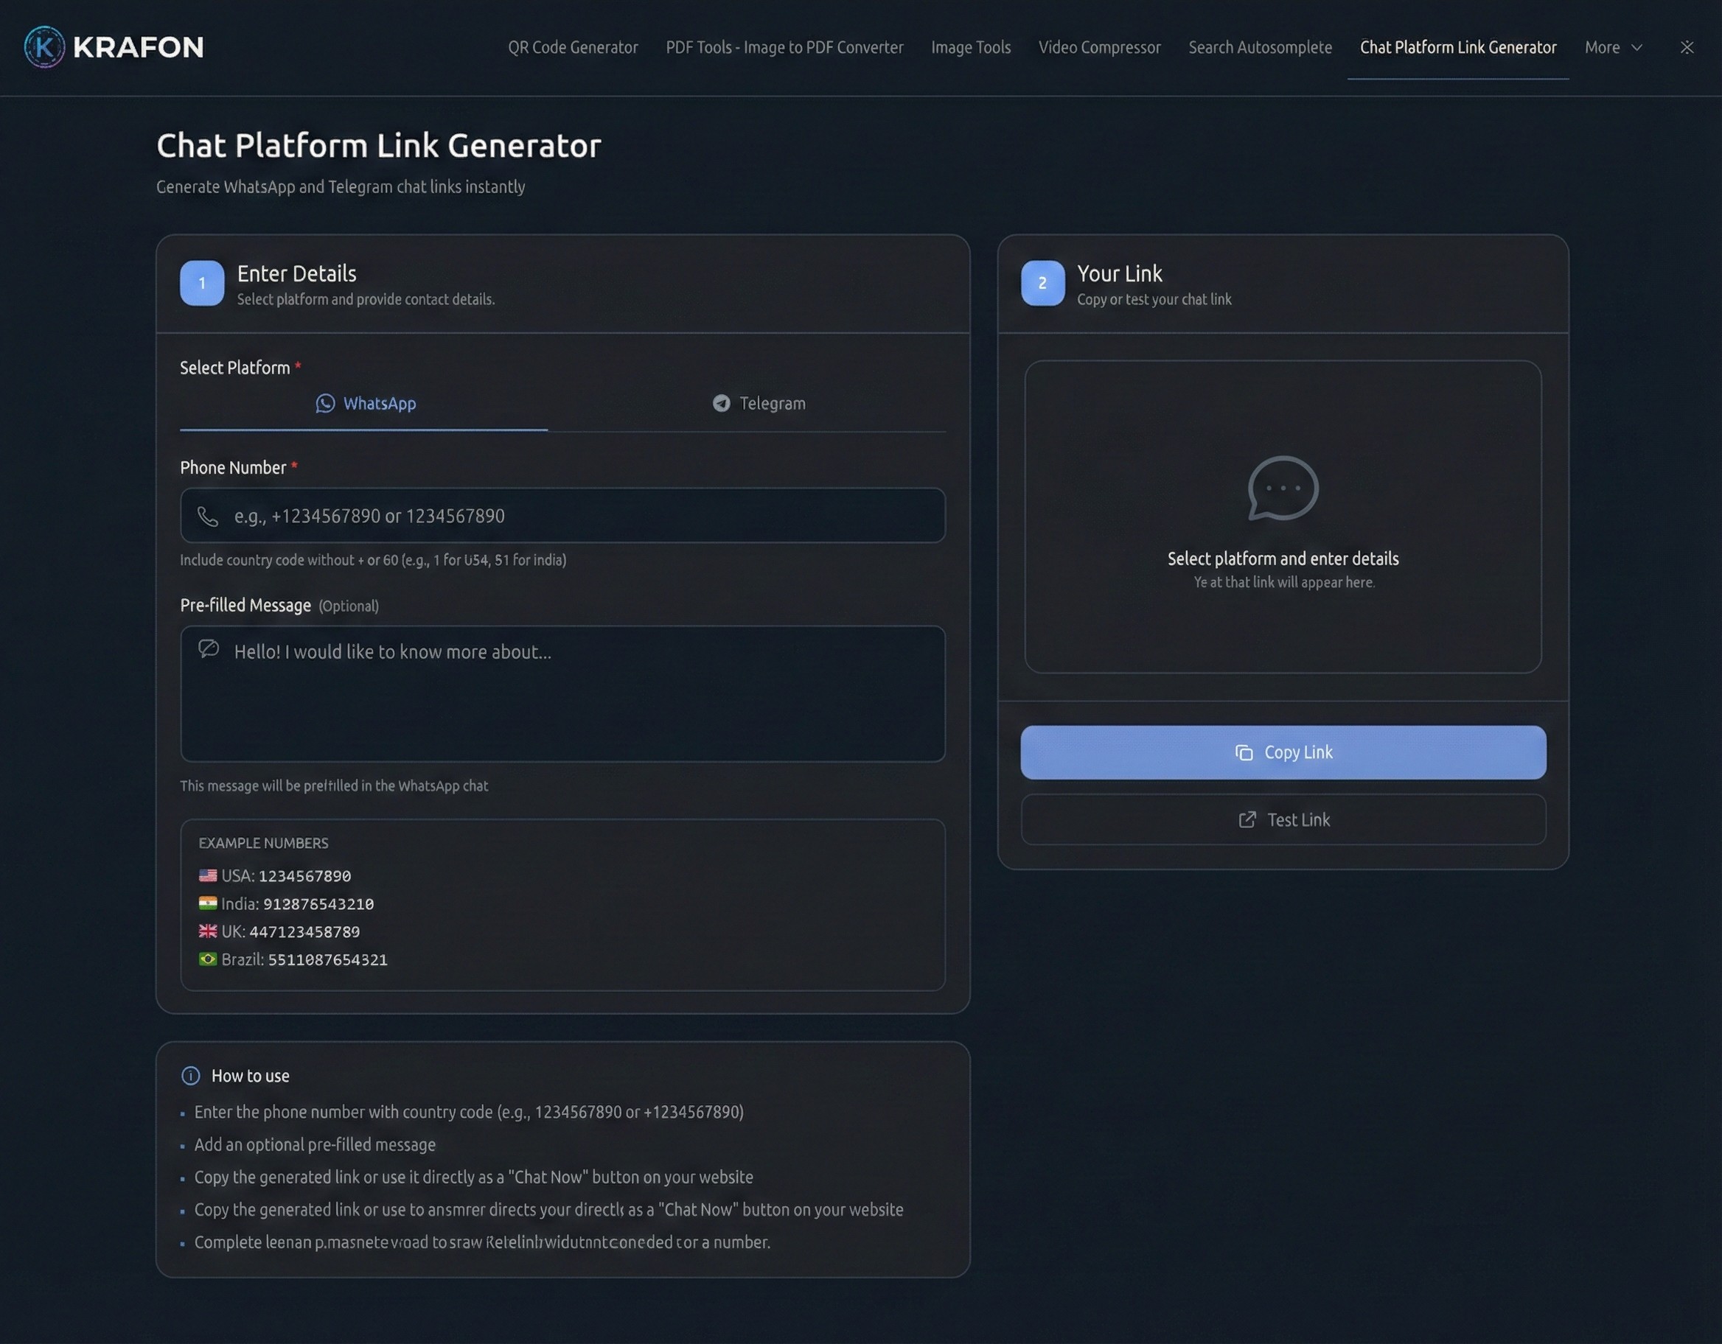
Task: Go to PDF Tools - Image to PDF Converter
Action: point(784,47)
